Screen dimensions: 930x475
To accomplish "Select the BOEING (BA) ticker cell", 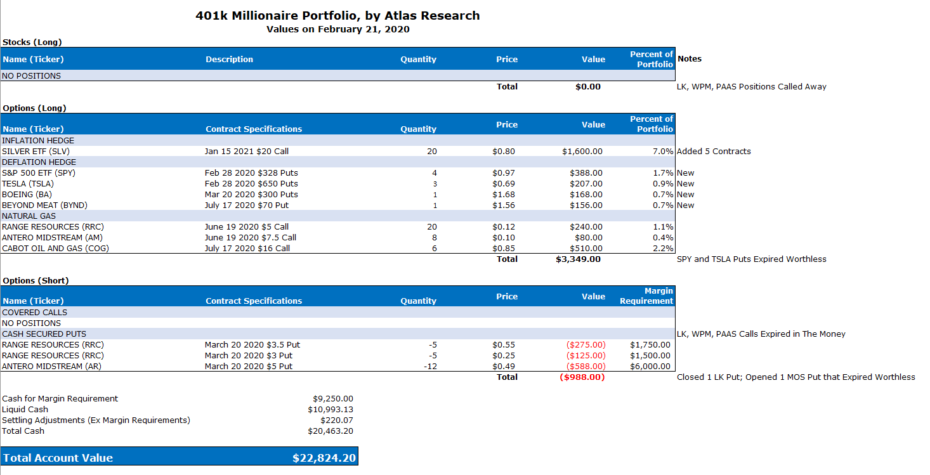I will pyautogui.click(x=29, y=195).
